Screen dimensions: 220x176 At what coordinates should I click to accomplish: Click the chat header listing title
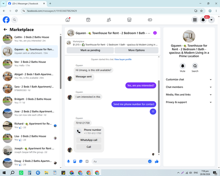tap(113, 33)
